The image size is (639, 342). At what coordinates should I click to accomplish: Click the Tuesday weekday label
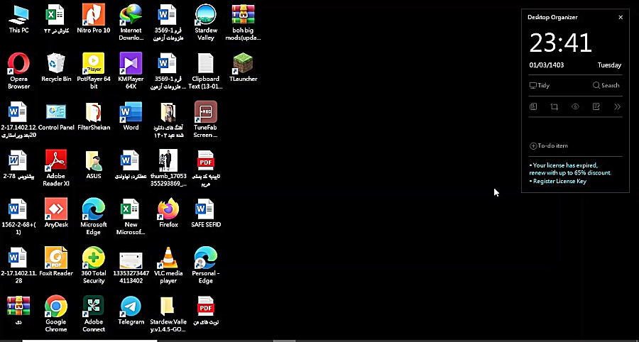(609, 65)
